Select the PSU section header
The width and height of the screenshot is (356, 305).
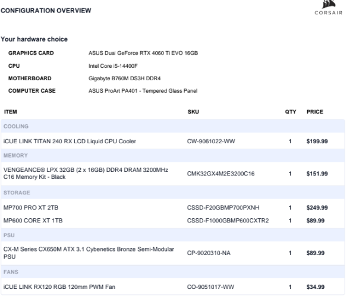(172, 235)
